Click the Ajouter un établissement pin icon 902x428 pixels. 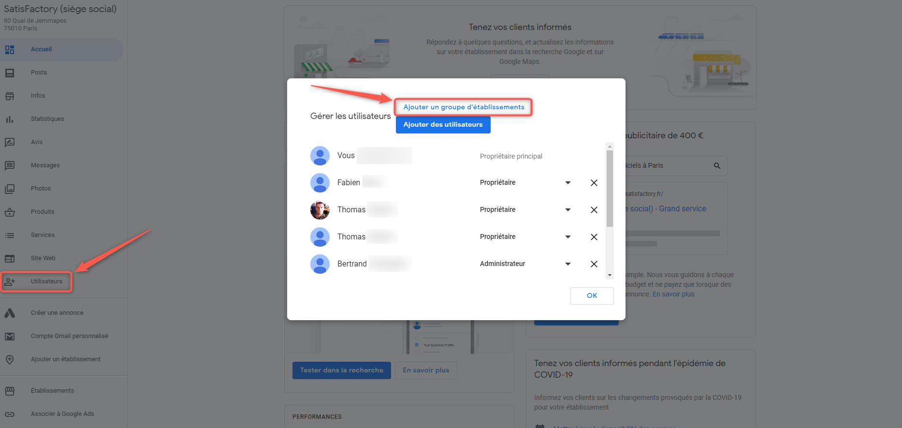[10, 359]
